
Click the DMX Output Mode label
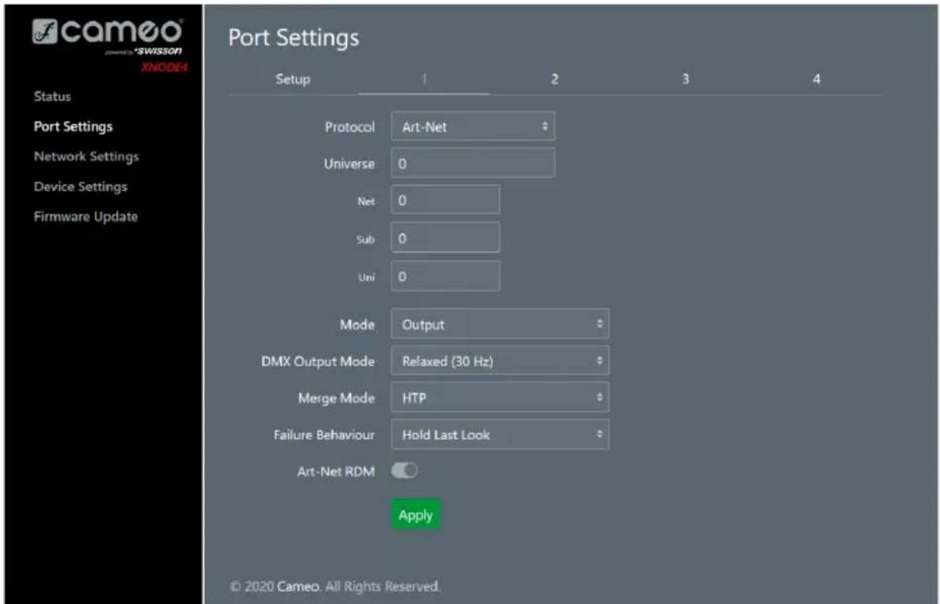click(318, 361)
